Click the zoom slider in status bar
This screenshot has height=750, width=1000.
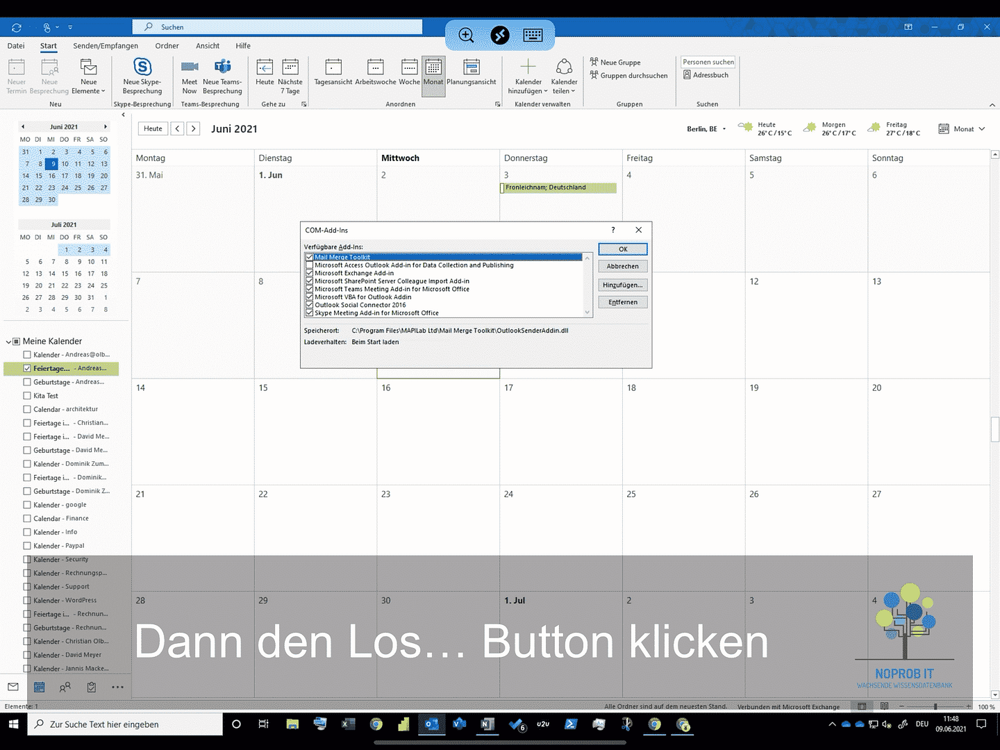pos(935,706)
